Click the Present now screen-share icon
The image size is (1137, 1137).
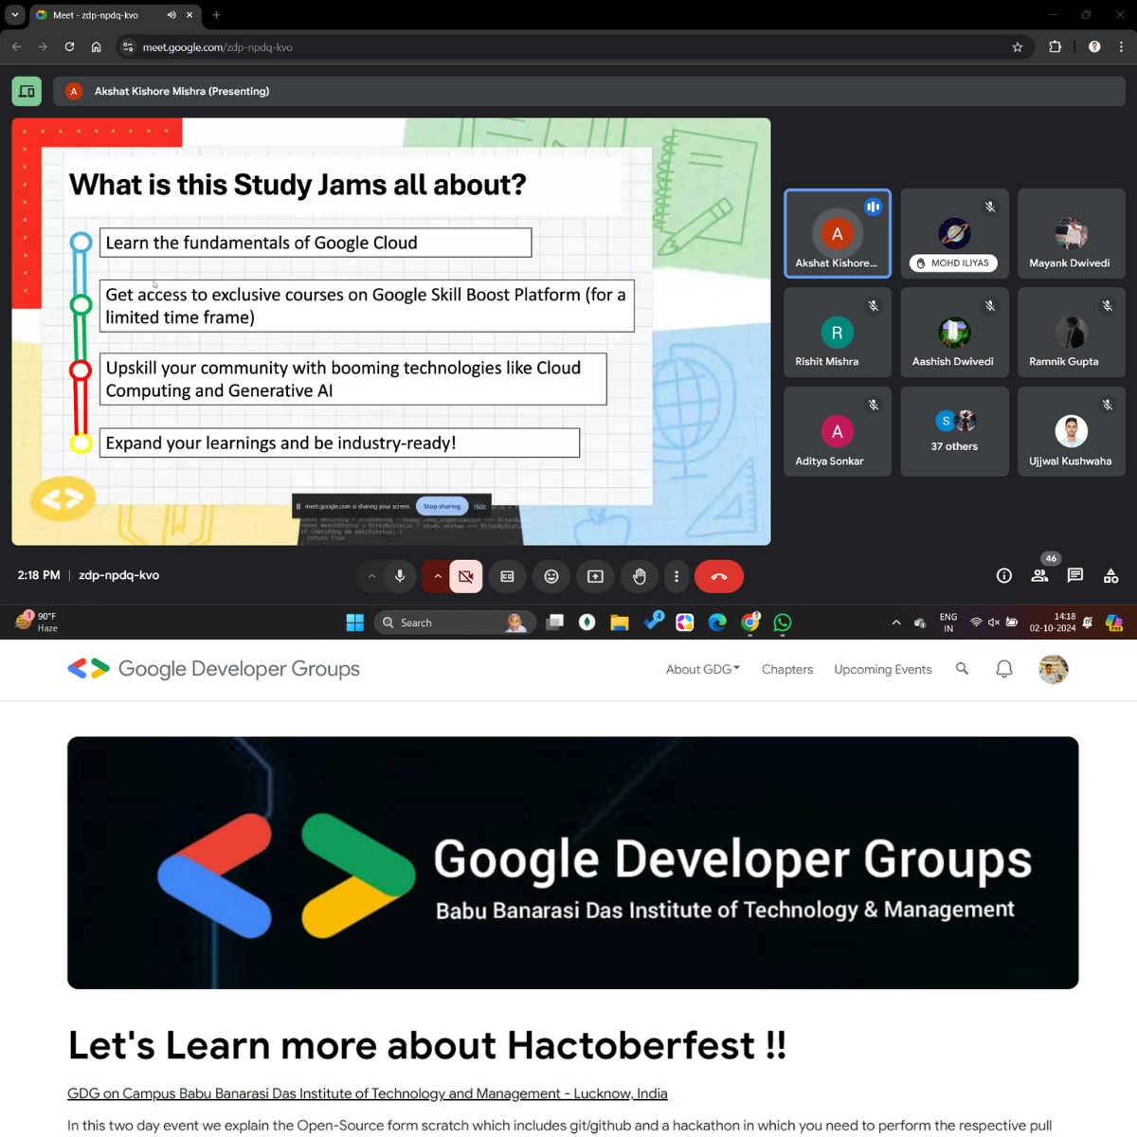[595, 576]
